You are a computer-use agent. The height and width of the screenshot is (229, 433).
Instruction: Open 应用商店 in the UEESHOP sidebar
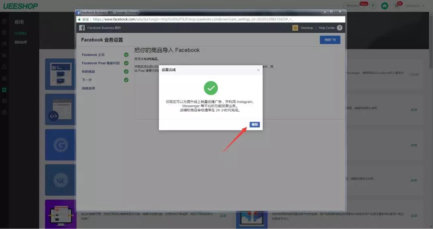[x=21, y=33]
